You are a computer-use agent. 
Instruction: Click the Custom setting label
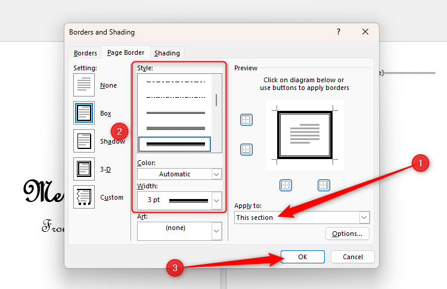[x=112, y=197]
